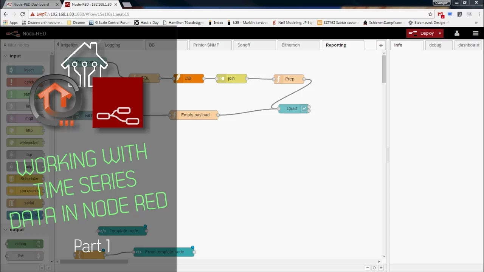The image size is (484, 272).
Task: Show more bookmarks with chevron
Action: click(x=476, y=23)
